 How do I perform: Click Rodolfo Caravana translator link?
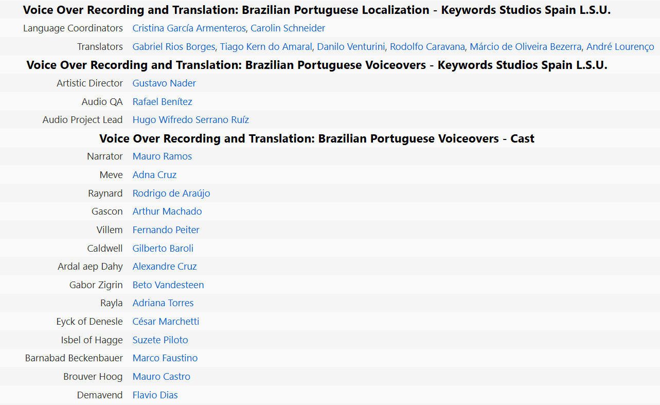click(427, 47)
